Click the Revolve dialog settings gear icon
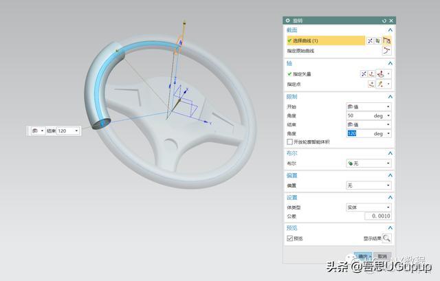Screen dimensions: 440x281 pos(287,21)
